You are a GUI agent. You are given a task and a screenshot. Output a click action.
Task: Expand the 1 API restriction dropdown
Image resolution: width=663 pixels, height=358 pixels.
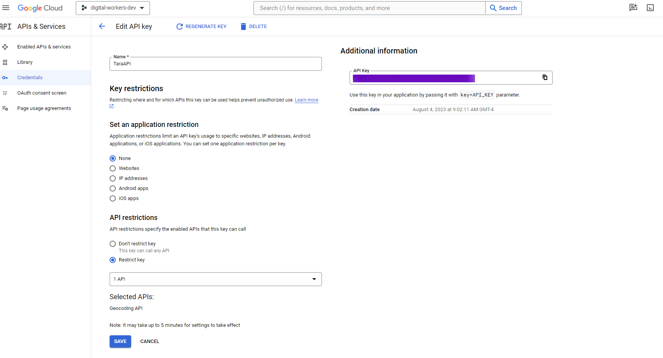coord(216,279)
